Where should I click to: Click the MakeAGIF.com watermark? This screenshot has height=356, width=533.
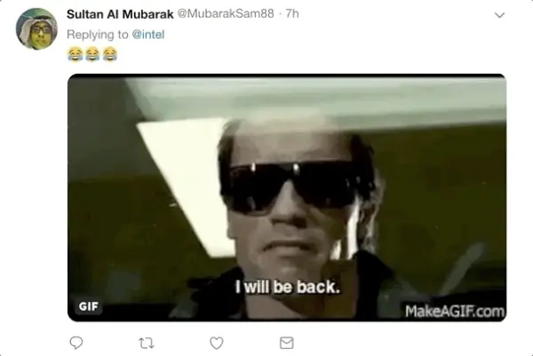455,311
